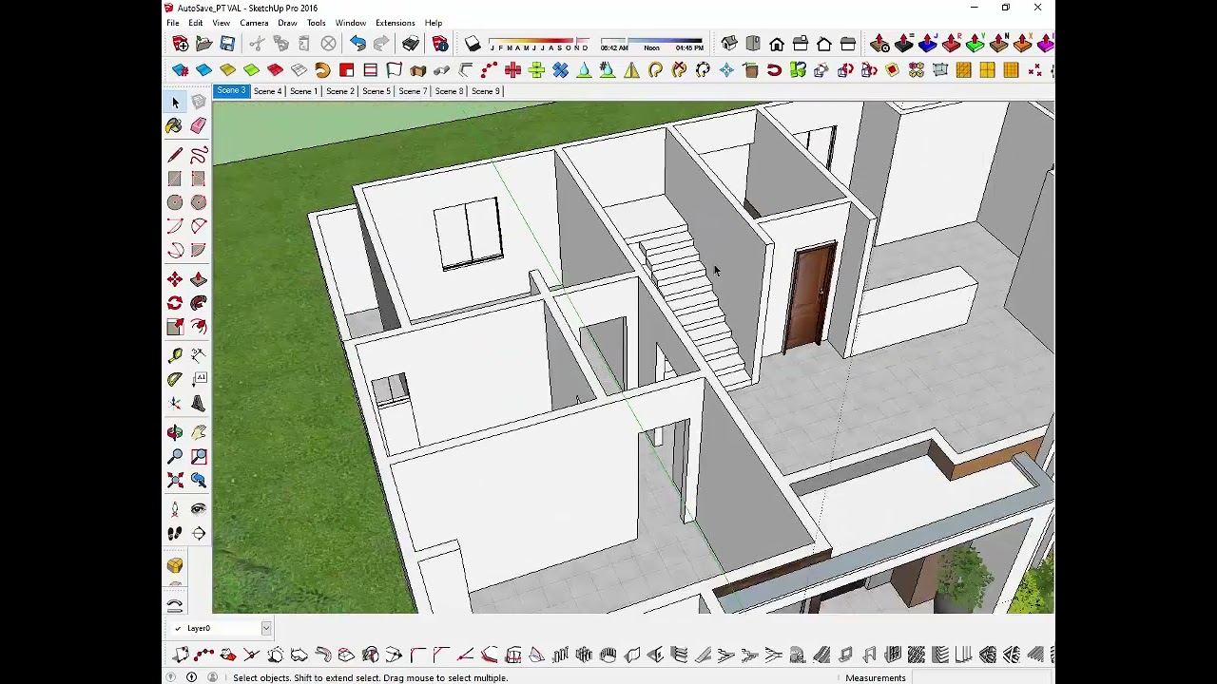Open the File menu
The height and width of the screenshot is (684, 1217).
tap(173, 23)
